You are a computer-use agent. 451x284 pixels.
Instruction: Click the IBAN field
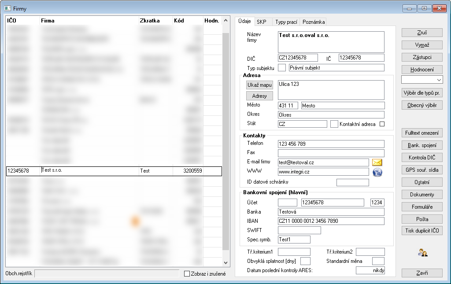331,221
